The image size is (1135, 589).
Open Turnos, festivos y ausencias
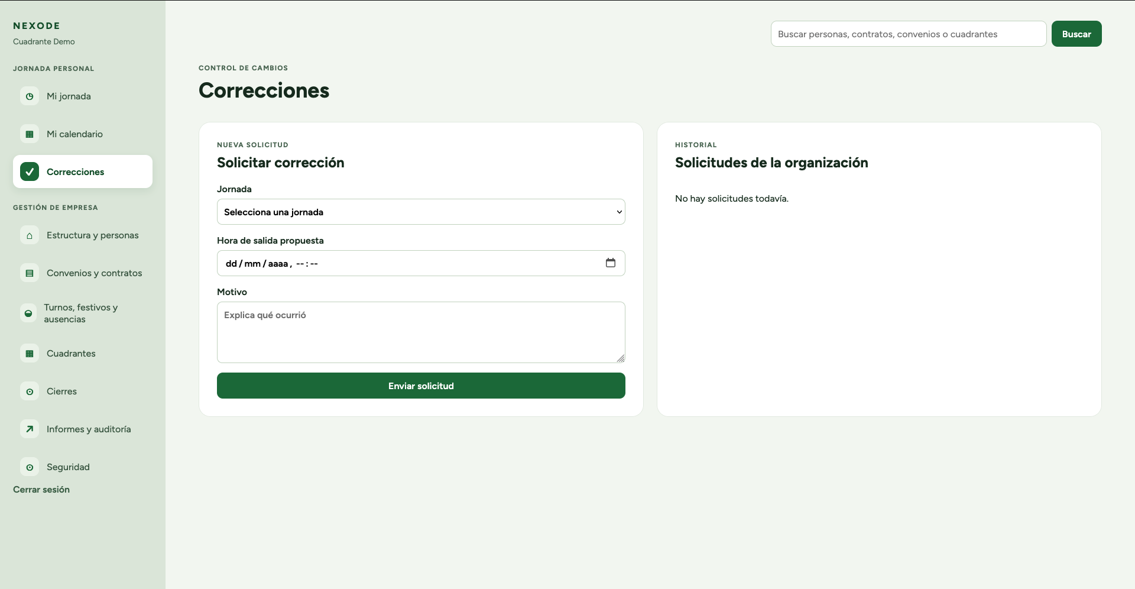coord(83,313)
